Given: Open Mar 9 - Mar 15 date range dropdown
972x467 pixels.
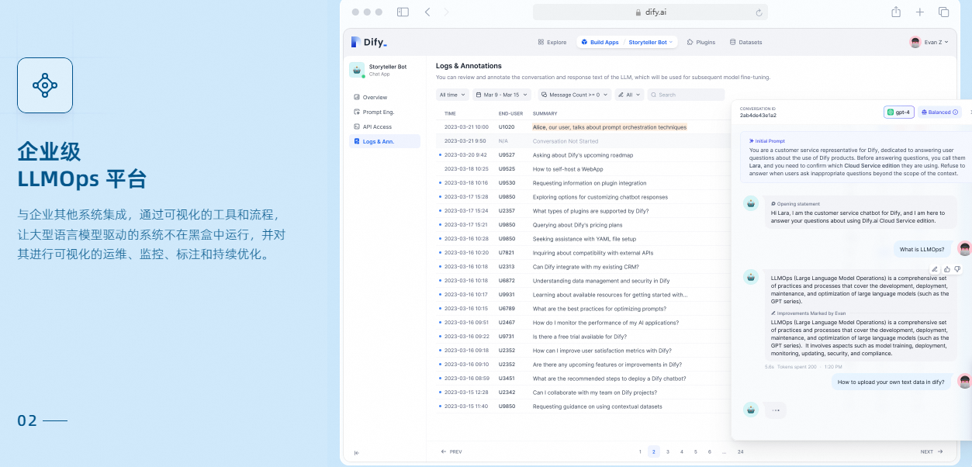Looking at the screenshot, I should pos(501,95).
